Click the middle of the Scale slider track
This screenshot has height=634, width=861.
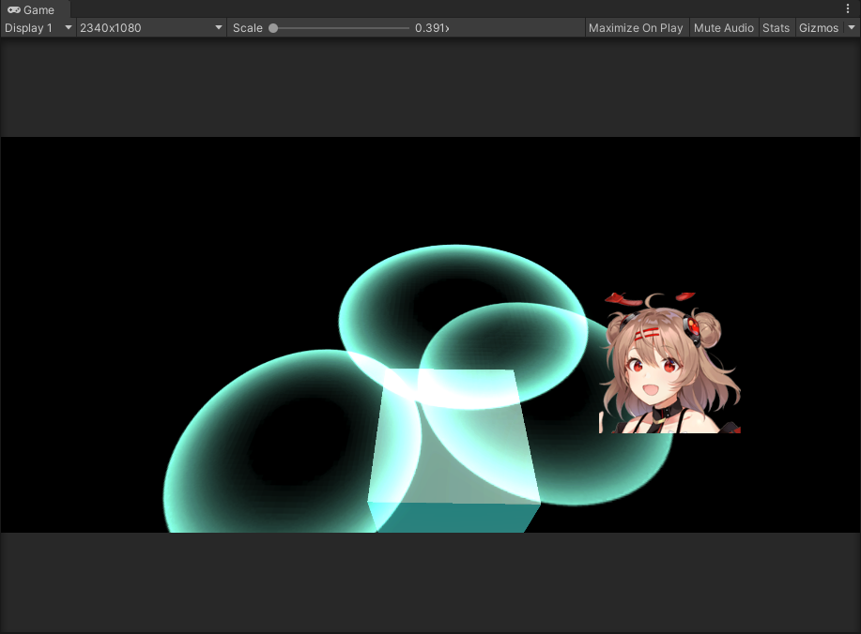tap(340, 28)
